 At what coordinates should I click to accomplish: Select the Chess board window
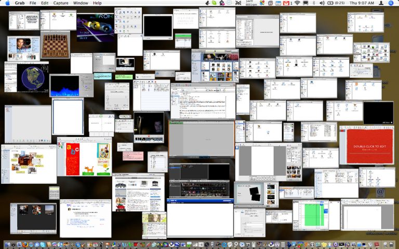(56, 45)
